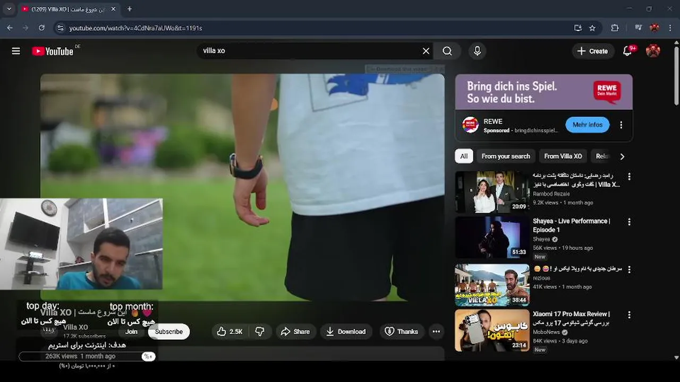Dislike the video with thumbs down
The image size is (680, 382).
coord(260,332)
